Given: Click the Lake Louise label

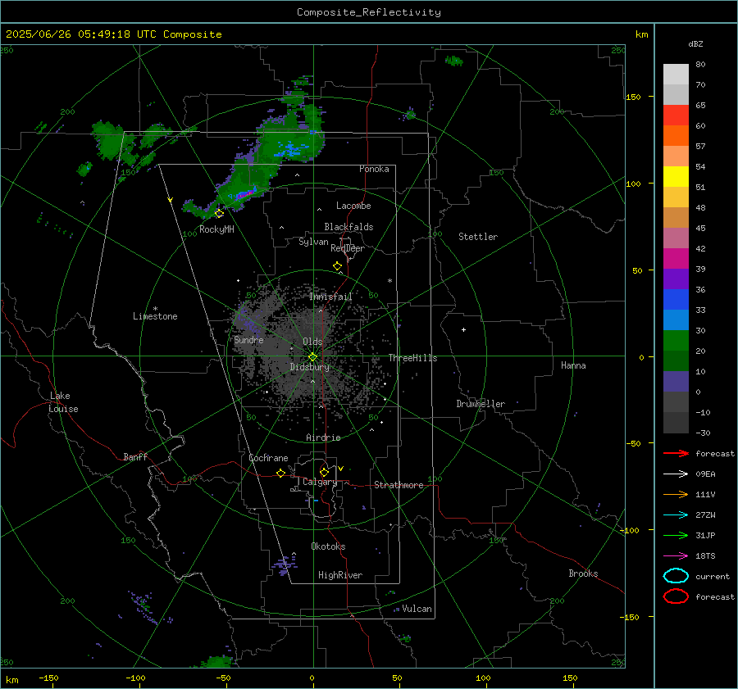Looking at the screenshot, I should pos(63,402).
